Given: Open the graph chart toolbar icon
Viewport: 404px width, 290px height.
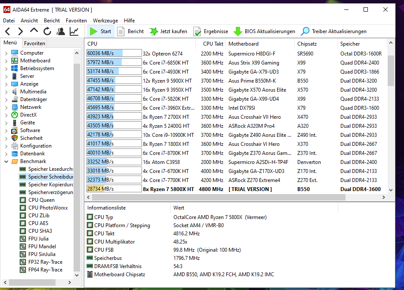Looking at the screenshot, I should pos(74,31).
